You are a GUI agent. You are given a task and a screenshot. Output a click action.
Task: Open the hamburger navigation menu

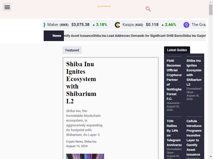coord(7,7)
